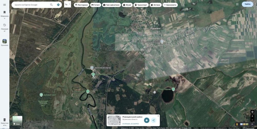Select the third green layer thumbnail
The height and width of the screenshot is (129, 257).
[247, 124]
